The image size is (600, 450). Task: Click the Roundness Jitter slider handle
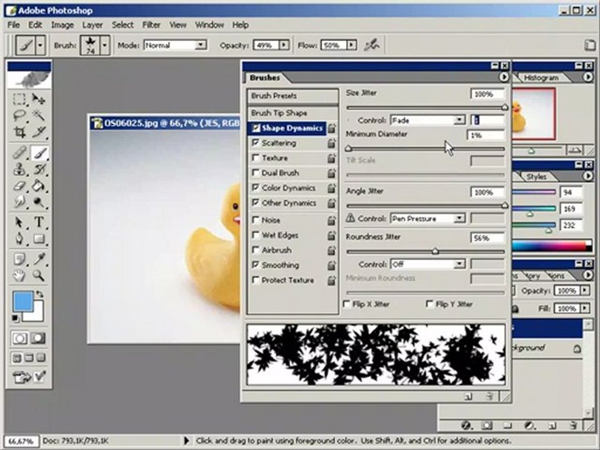click(435, 251)
